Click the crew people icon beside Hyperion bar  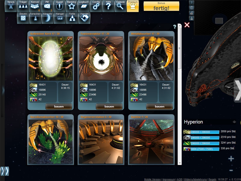pyautogui.click(x=187, y=149)
